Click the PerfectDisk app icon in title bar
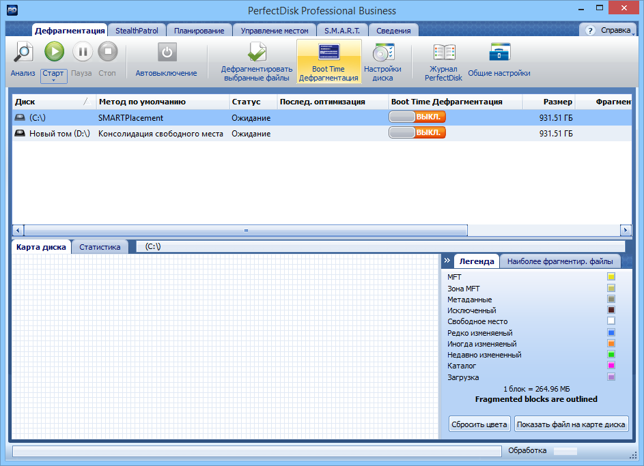 12,10
